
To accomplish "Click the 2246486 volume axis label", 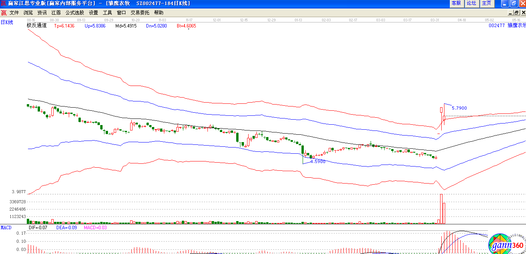I will point(17,209).
